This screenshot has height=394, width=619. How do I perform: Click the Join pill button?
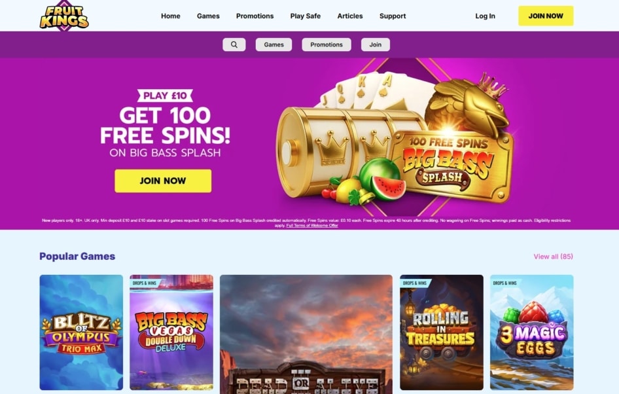pyautogui.click(x=376, y=45)
